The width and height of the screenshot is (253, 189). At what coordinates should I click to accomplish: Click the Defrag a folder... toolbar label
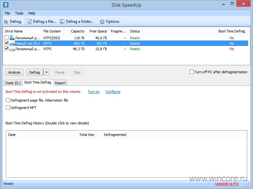point(80,22)
